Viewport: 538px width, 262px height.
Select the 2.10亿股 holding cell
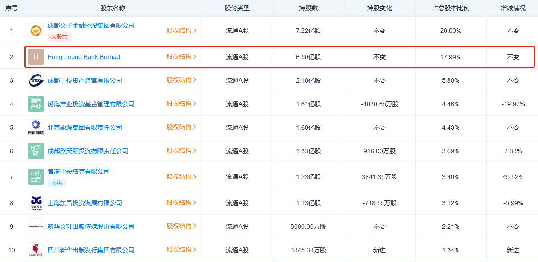tap(308, 80)
